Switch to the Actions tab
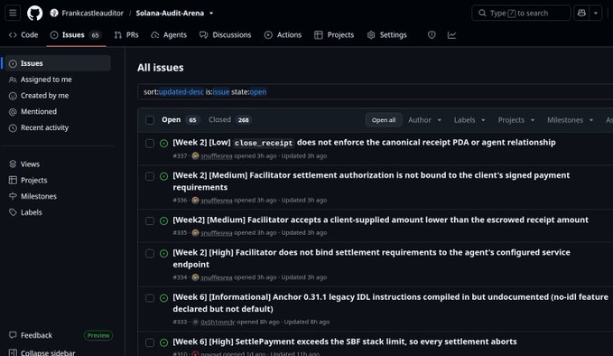The width and height of the screenshot is (613, 356). point(283,35)
